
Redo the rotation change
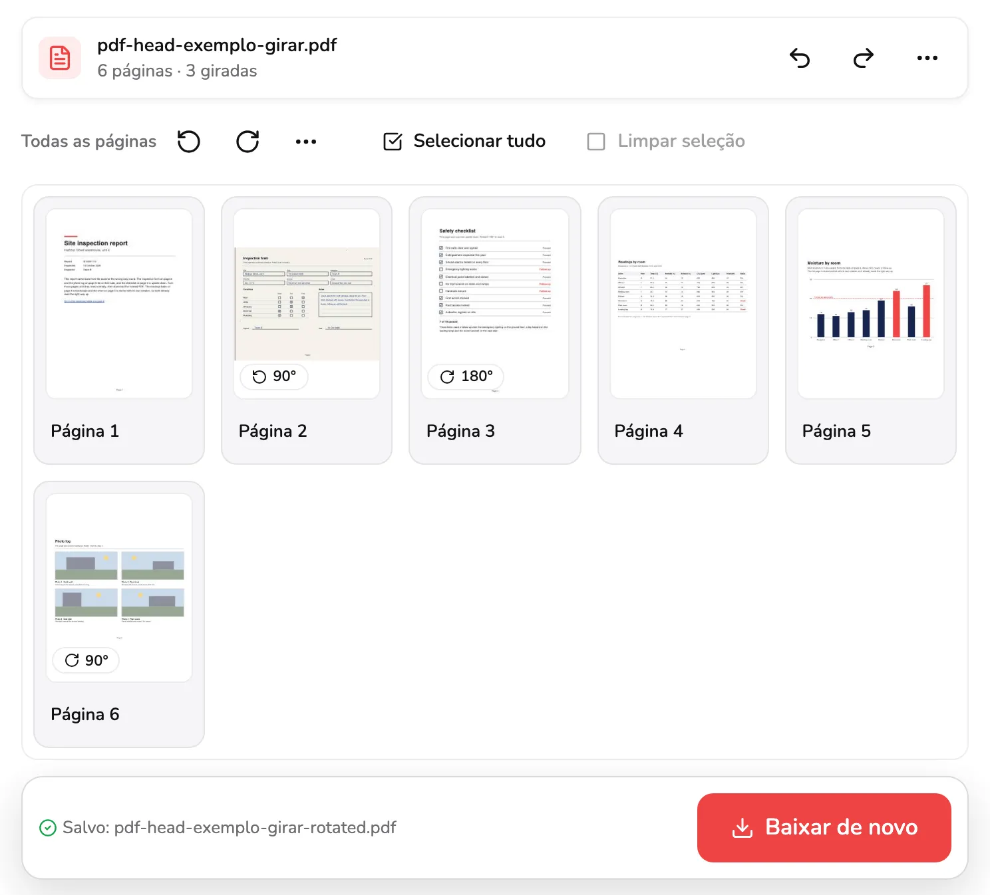point(864,58)
